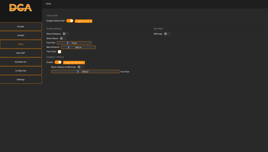Screen dimensions: 268x152
Task: Enable Show Airdrop on Minimap
Action: (81, 67)
